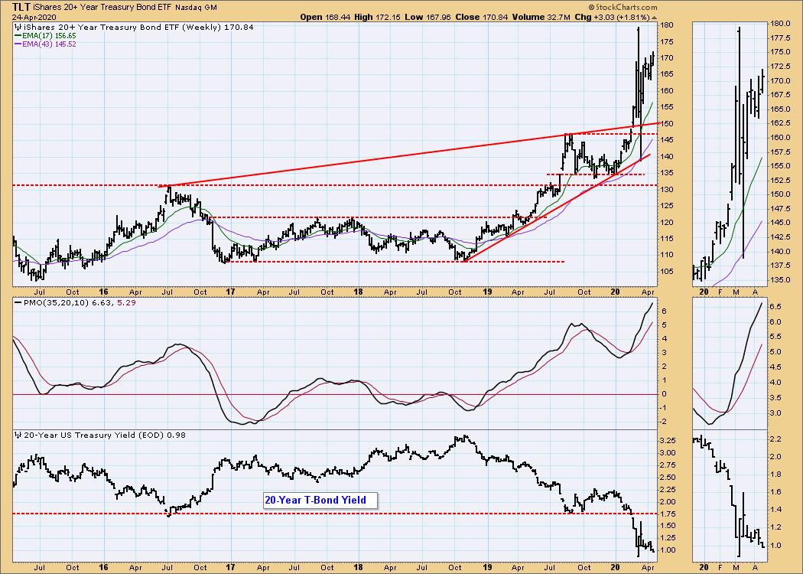Image resolution: width=803 pixels, height=574 pixels.
Task: Click the icon before the 20-Year US Treasury Yield legend
Action: point(17,435)
